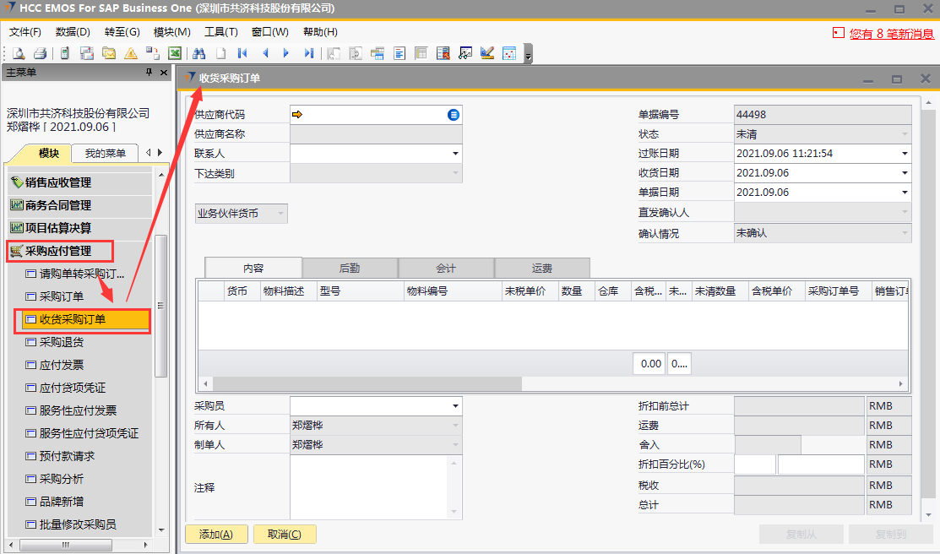The image size is (940, 554).
Task: Click the Excel export toolbar icon
Action: 175,53
